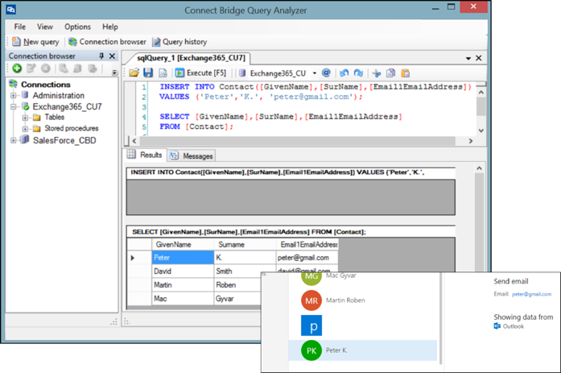Screen dimensions: 561x373
Task: Select the sqlQuery_1 [Exchange365_CU7] tab
Action: coord(191,58)
